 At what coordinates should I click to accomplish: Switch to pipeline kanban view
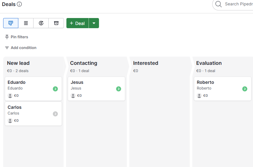[11, 23]
